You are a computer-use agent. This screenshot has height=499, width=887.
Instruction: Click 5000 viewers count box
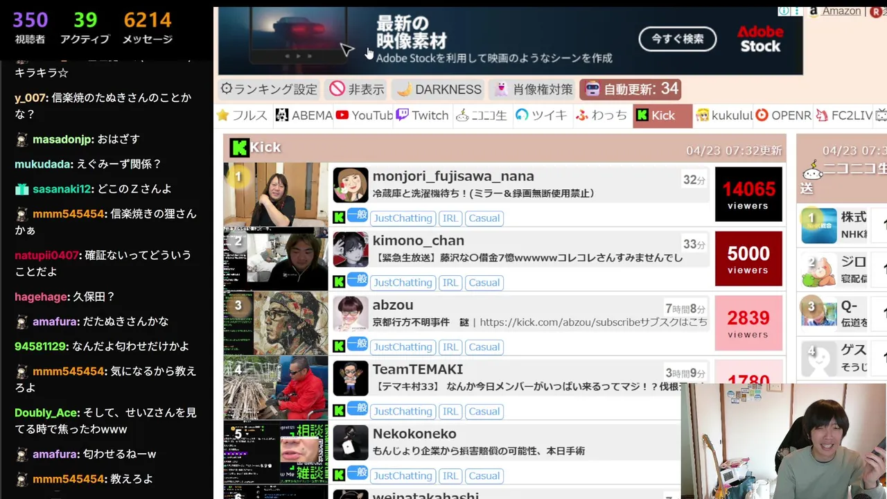pyautogui.click(x=748, y=259)
